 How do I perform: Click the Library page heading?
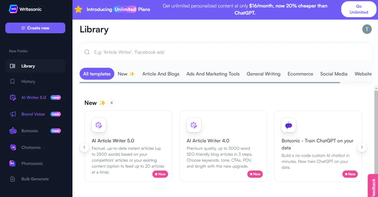point(94,29)
